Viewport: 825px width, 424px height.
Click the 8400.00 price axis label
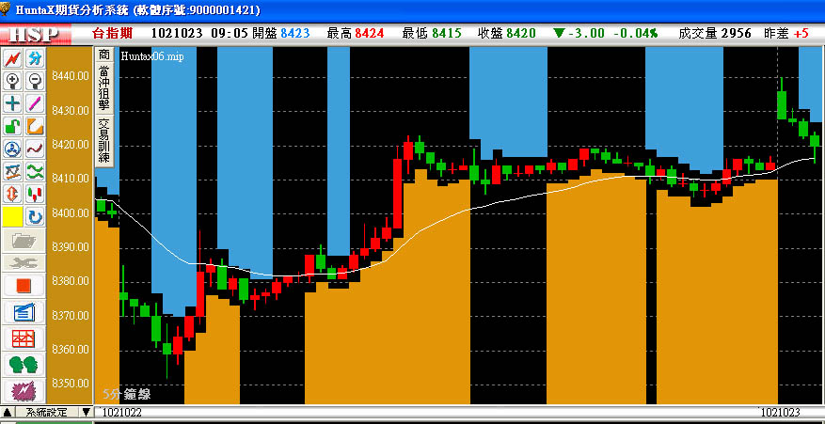(x=71, y=213)
